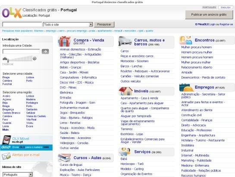
Task: Click the Cursos - Aulas books icon
Action: (64, 158)
